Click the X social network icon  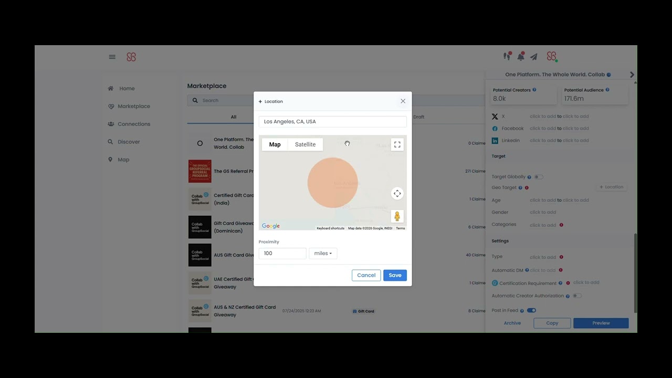click(495, 117)
